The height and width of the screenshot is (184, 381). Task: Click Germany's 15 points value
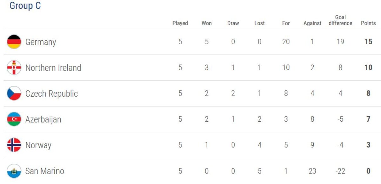tap(368, 42)
